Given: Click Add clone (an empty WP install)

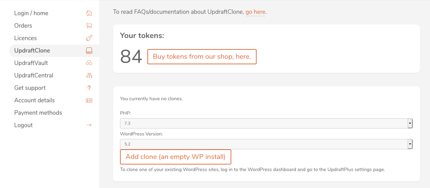Looking at the screenshot, I should (175, 157).
